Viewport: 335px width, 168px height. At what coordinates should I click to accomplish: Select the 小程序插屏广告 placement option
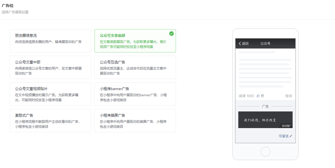[x=135, y=121]
